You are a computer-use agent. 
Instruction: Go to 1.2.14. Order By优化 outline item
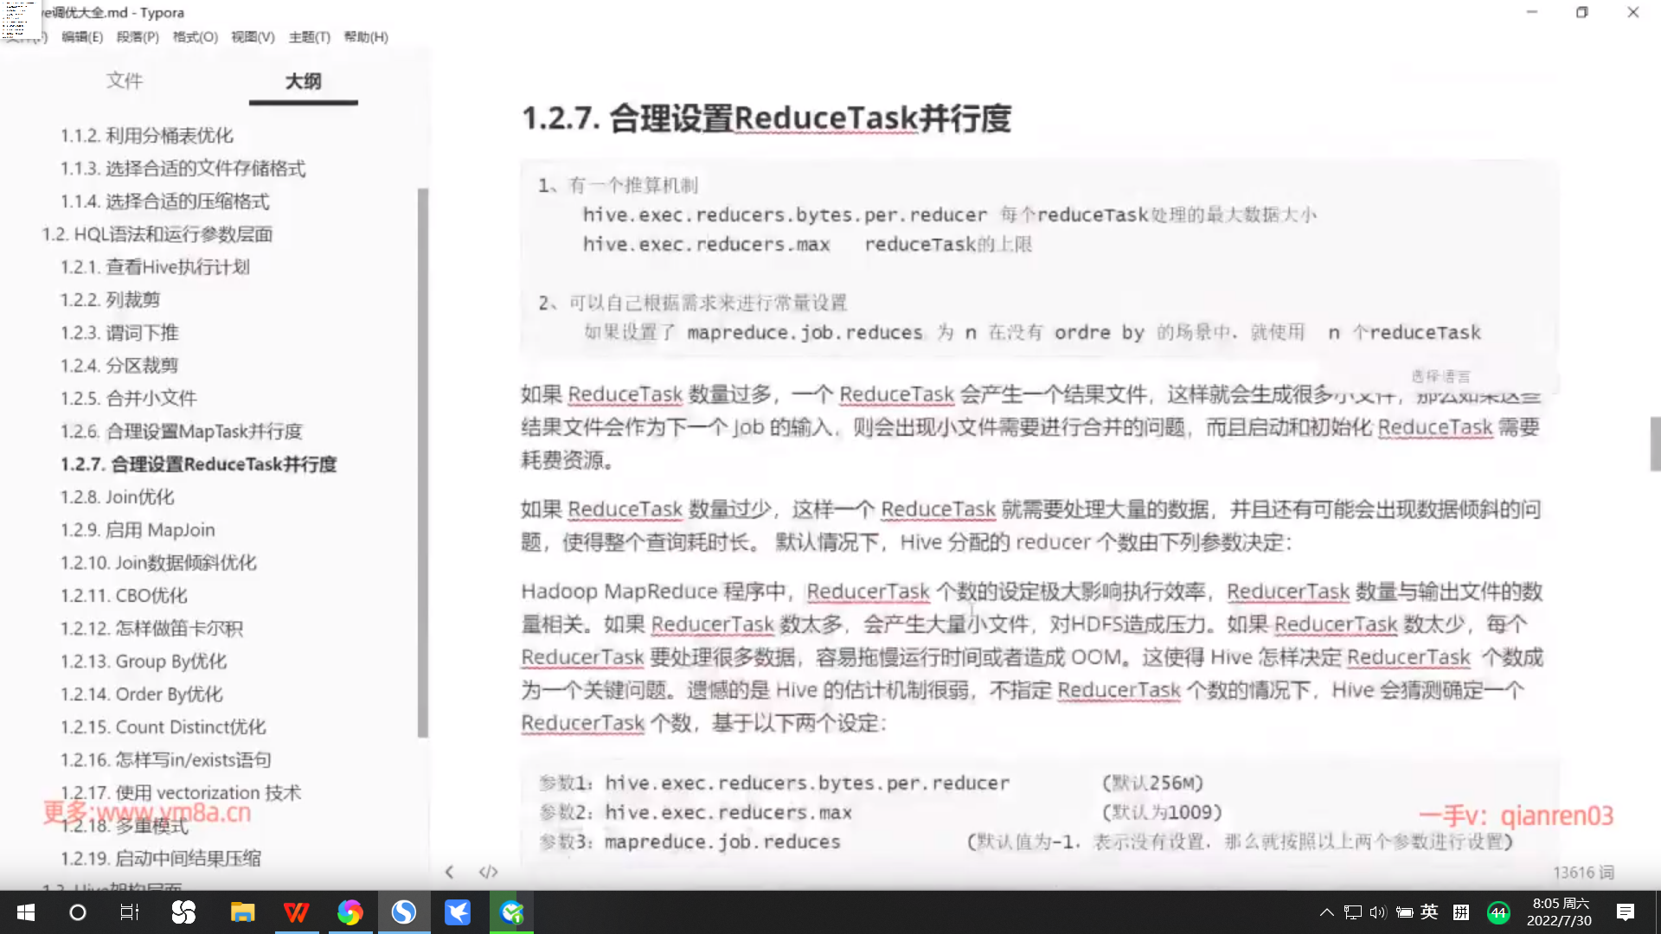(x=141, y=694)
